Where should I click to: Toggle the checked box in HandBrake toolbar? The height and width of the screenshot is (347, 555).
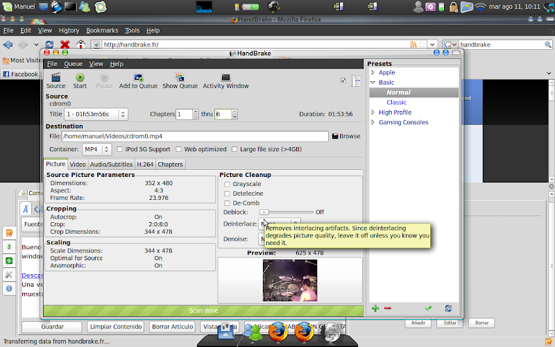pyautogui.click(x=343, y=81)
